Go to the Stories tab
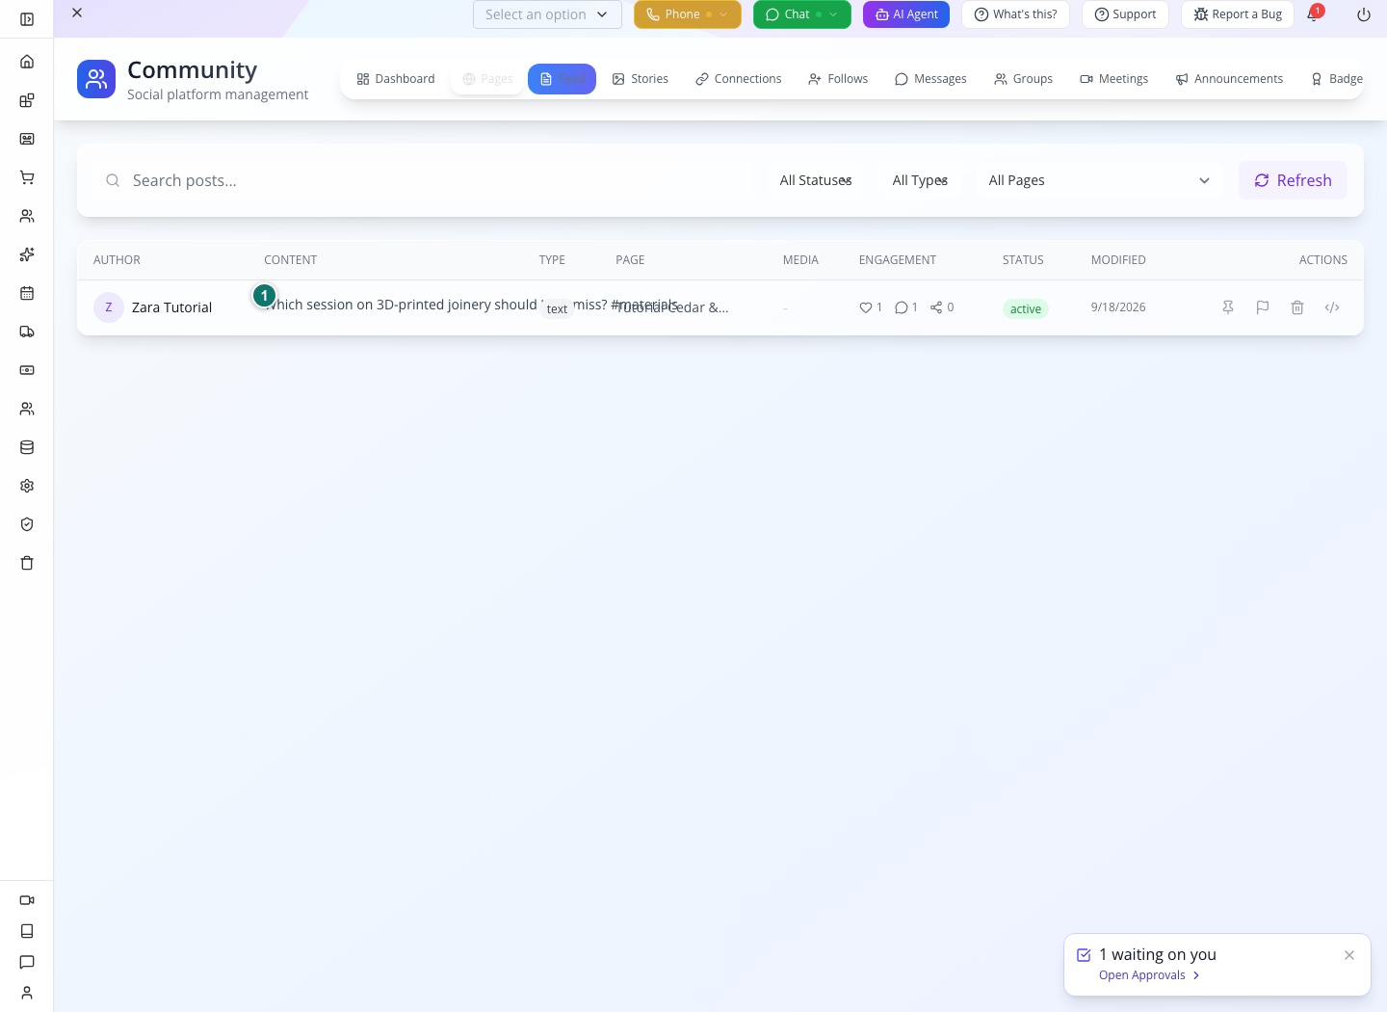The height and width of the screenshot is (1012, 1387). [x=641, y=79]
